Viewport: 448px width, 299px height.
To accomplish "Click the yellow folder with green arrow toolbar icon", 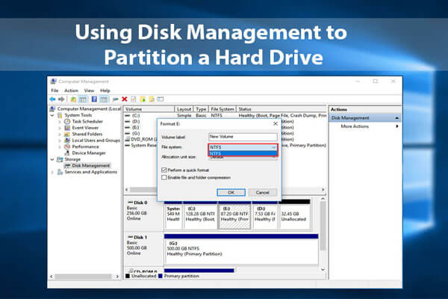I will (x=143, y=99).
